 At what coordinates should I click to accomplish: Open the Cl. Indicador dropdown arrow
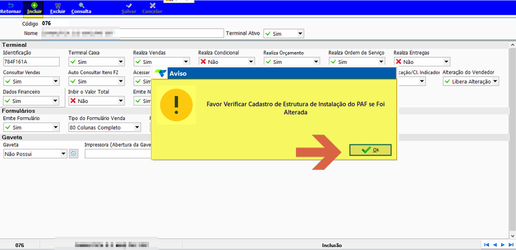tap(422, 82)
